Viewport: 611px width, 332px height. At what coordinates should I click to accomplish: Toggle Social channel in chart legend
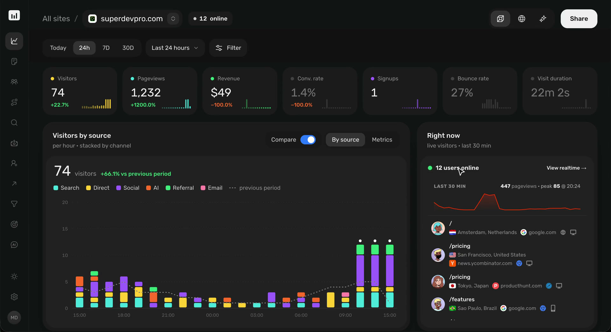(128, 188)
